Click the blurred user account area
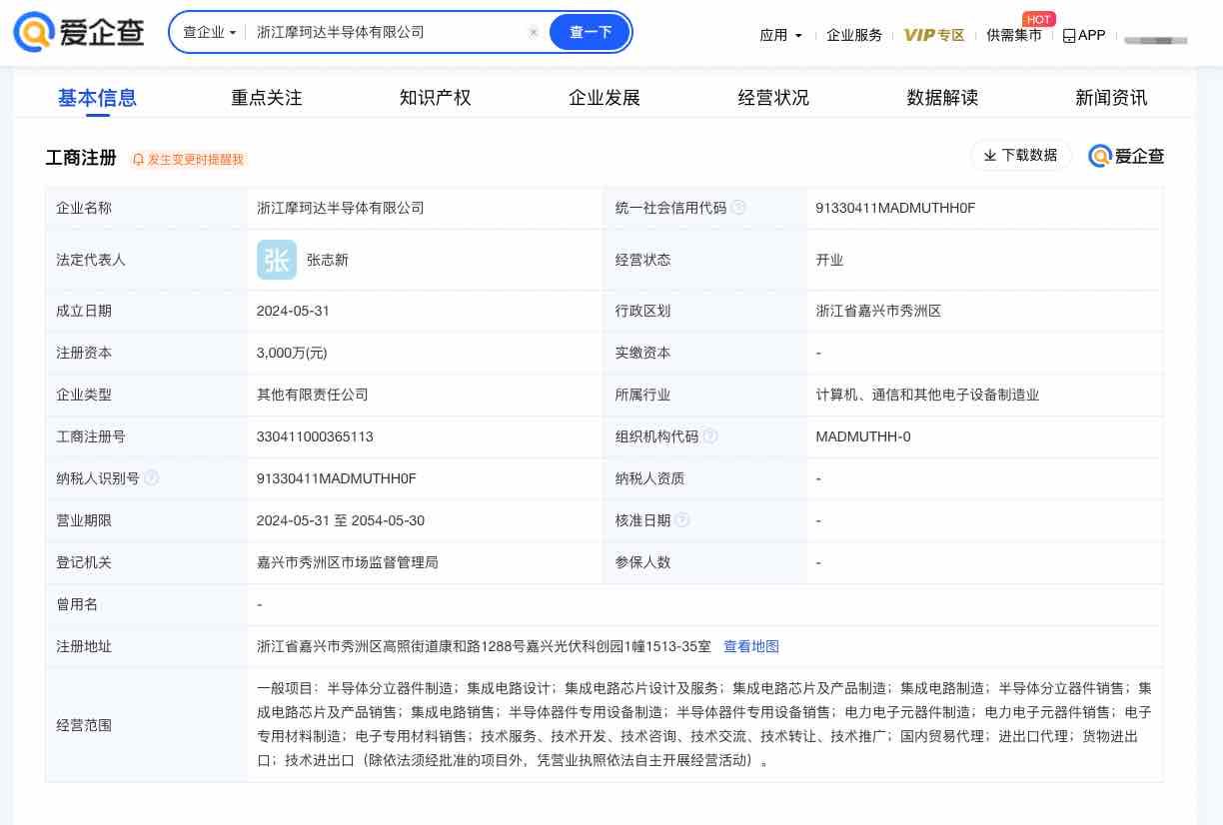Viewport: 1223px width, 825px height. (x=1156, y=40)
